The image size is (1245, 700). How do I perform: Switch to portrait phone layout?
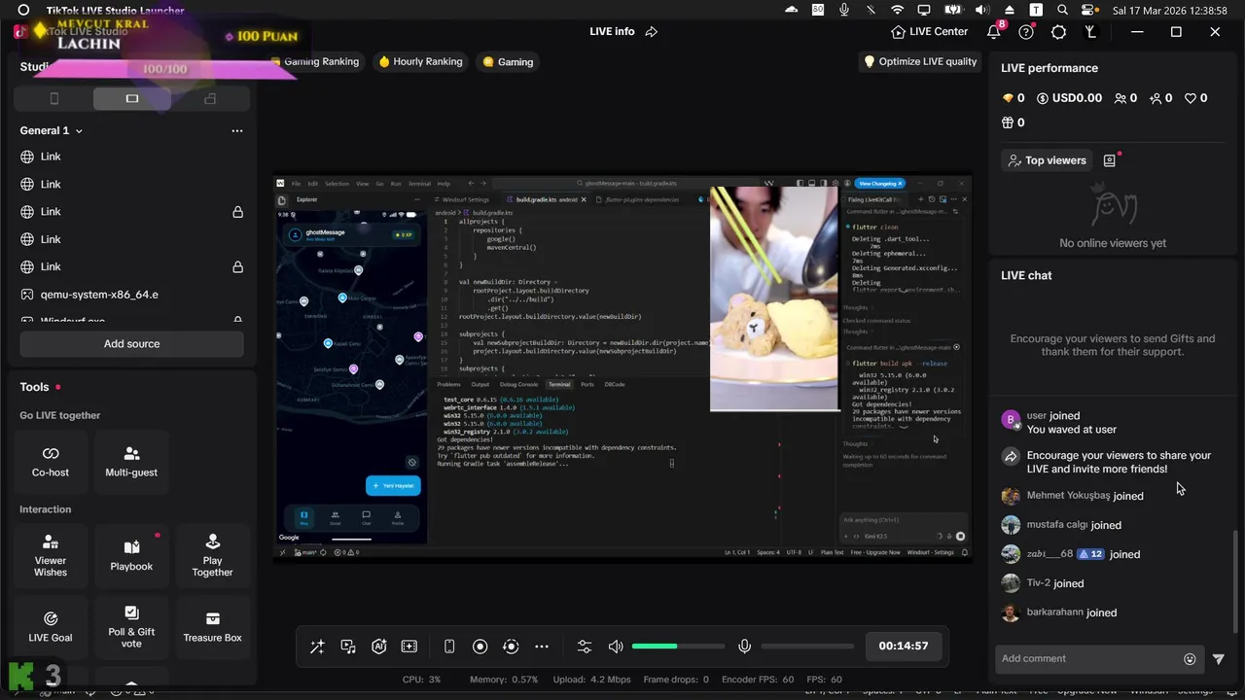point(54,98)
